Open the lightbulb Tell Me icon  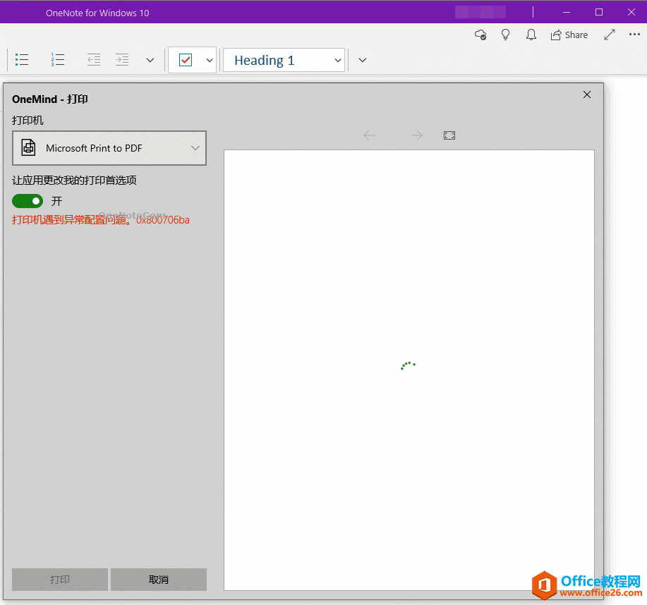[x=505, y=35]
